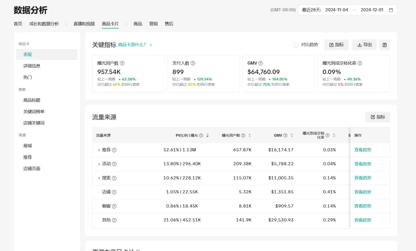Image resolution: width=416 pixels, height=251 pixels.
Task: Select the 支付人数 899 metric card
Action: [x=203, y=74]
